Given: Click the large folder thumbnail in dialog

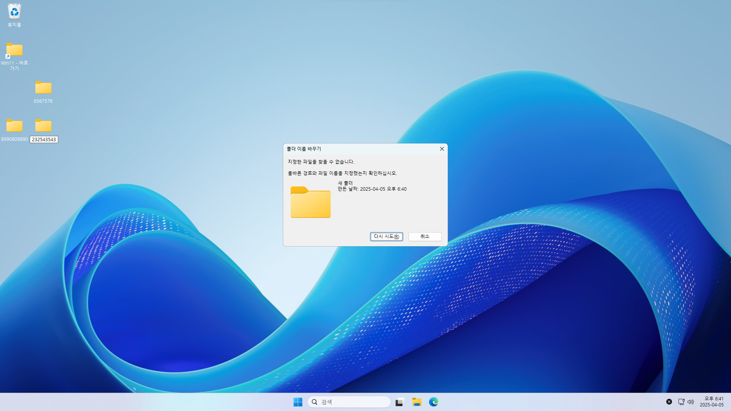Looking at the screenshot, I should (x=310, y=202).
